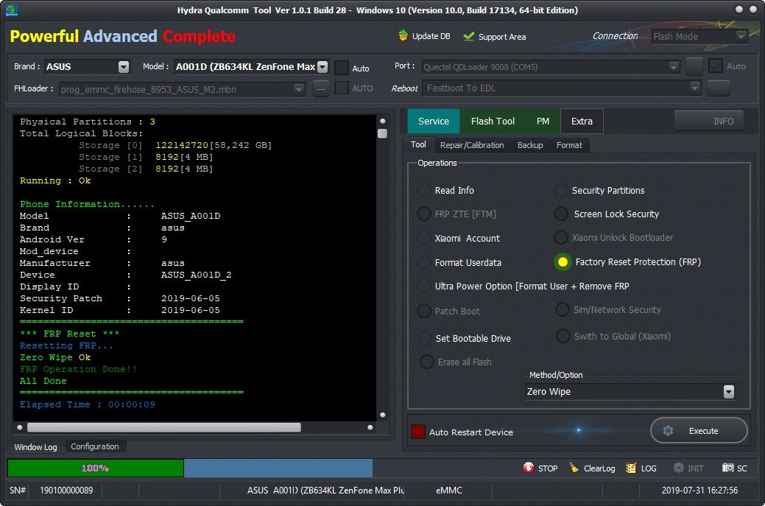This screenshot has height=506, width=765.
Task: Click the log vertical scrollbar handle
Action: (x=383, y=134)
